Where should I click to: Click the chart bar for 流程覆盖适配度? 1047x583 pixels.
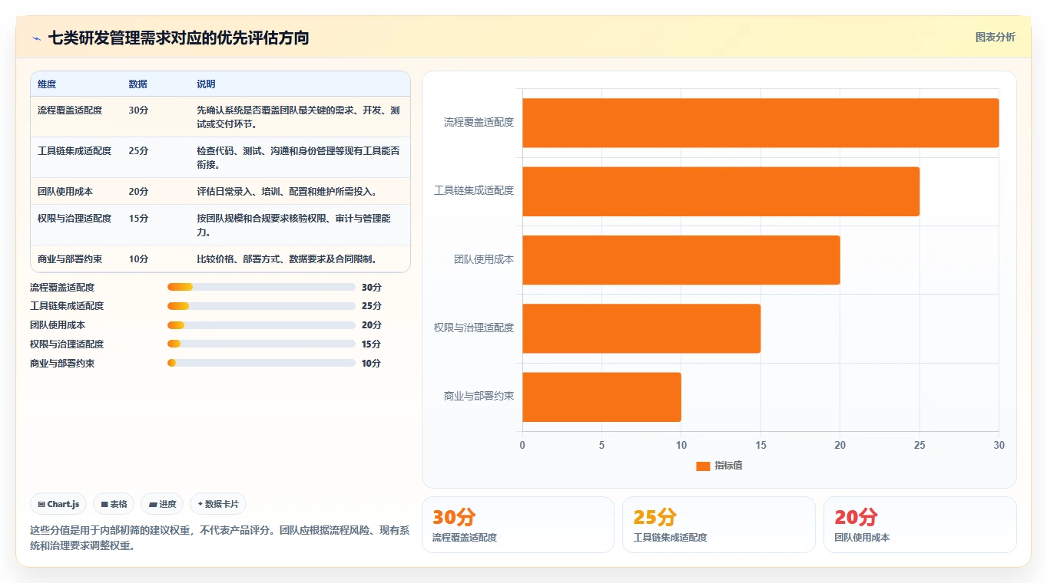760,123
